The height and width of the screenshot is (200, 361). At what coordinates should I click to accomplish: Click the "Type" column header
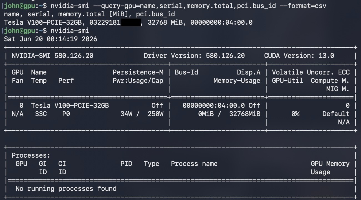[x=152, y=163]
